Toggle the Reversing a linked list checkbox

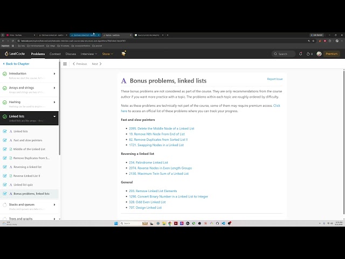pyautogui.click(x=5, y=167)
